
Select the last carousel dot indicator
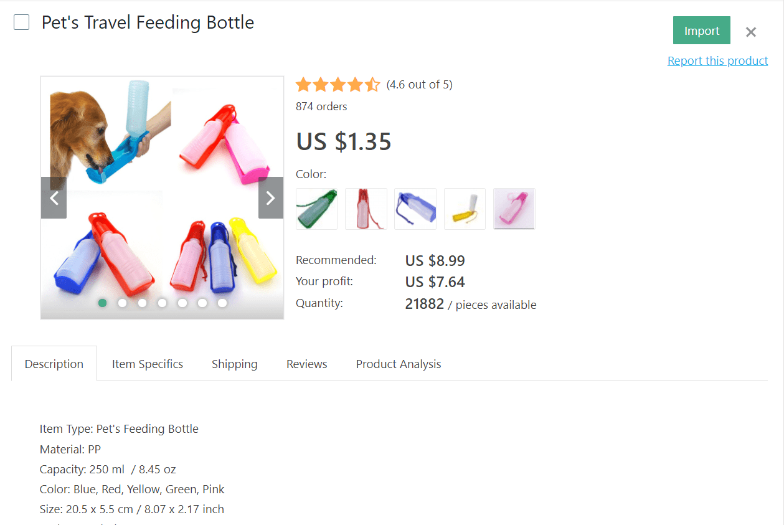[222, 303]
